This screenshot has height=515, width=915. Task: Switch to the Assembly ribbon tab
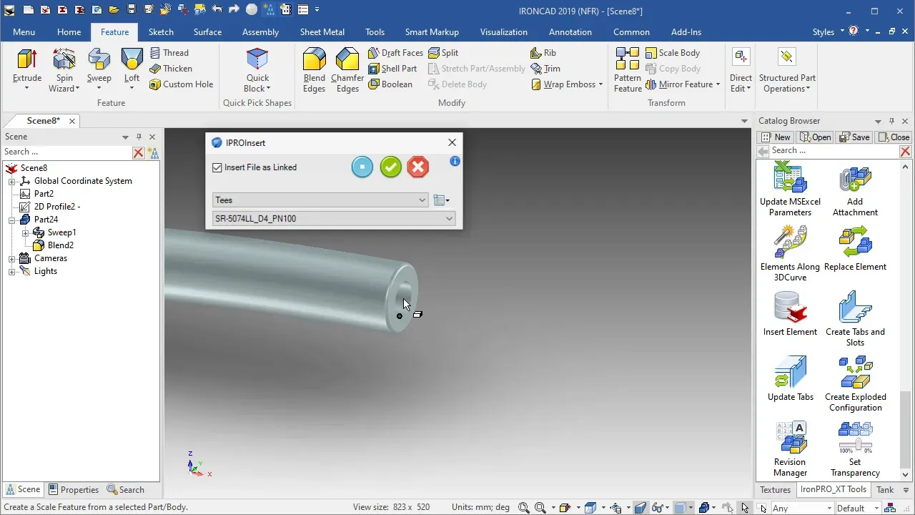[260, 32]
